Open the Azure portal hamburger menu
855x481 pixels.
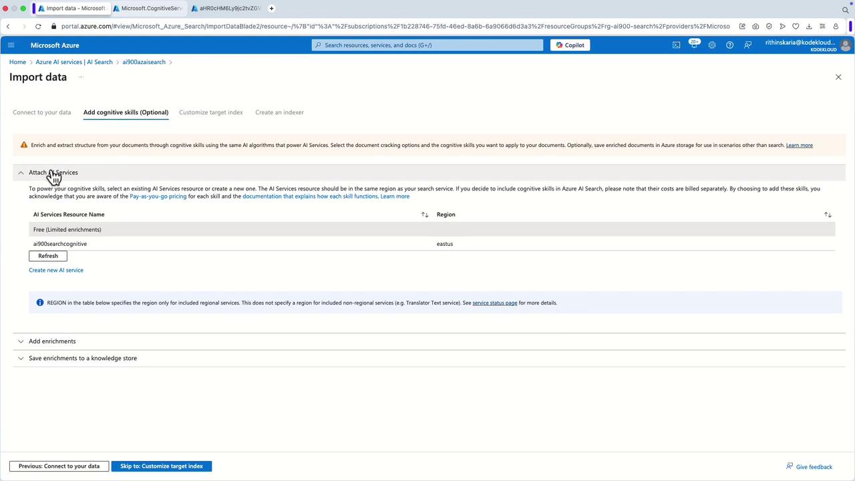click(x=11, y=45)
